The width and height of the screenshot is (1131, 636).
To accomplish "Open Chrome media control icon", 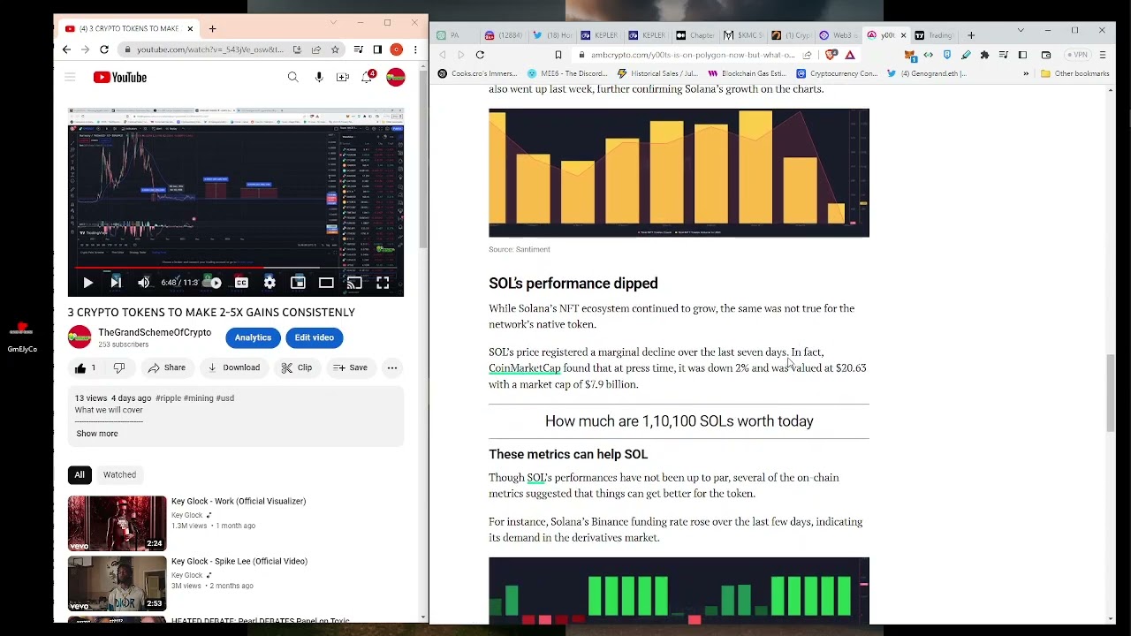I will [358, 49].
